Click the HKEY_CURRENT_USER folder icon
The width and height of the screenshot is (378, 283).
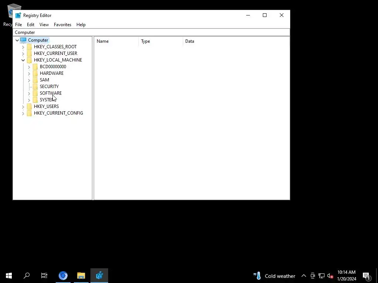click(x=29, y=53)
